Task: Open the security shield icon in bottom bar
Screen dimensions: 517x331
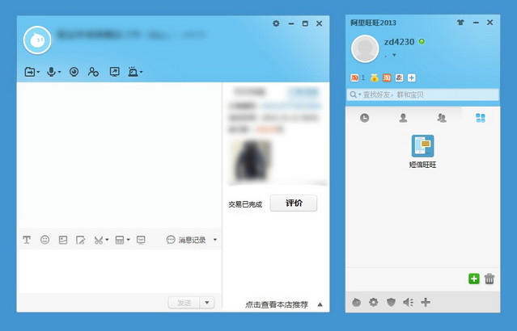Action: click(391, 302)
